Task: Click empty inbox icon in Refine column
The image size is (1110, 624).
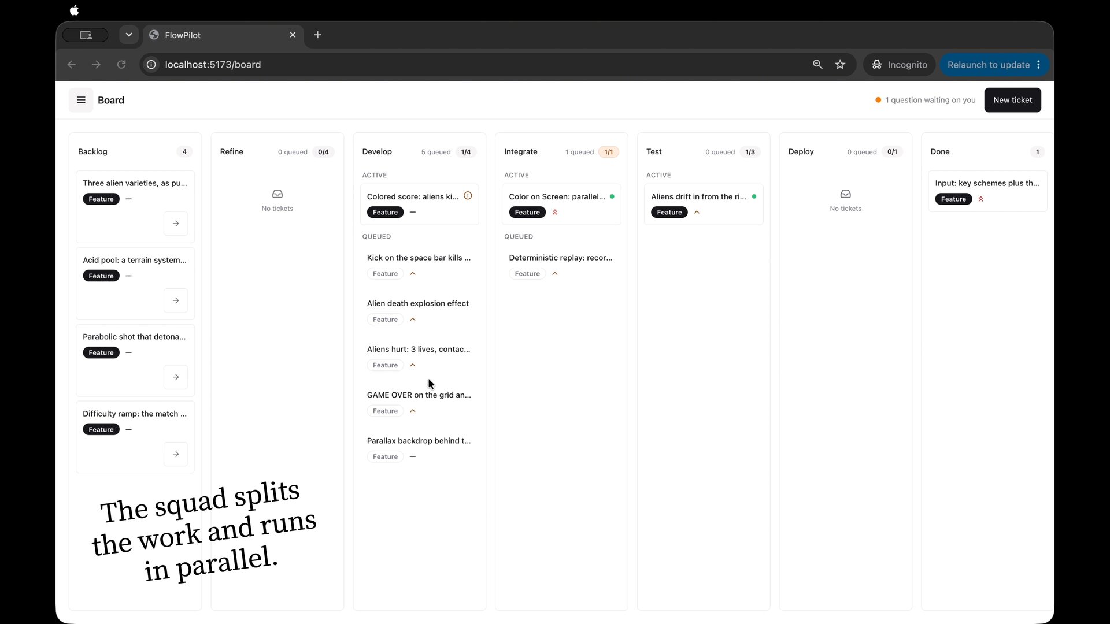Action: (277, 194)
